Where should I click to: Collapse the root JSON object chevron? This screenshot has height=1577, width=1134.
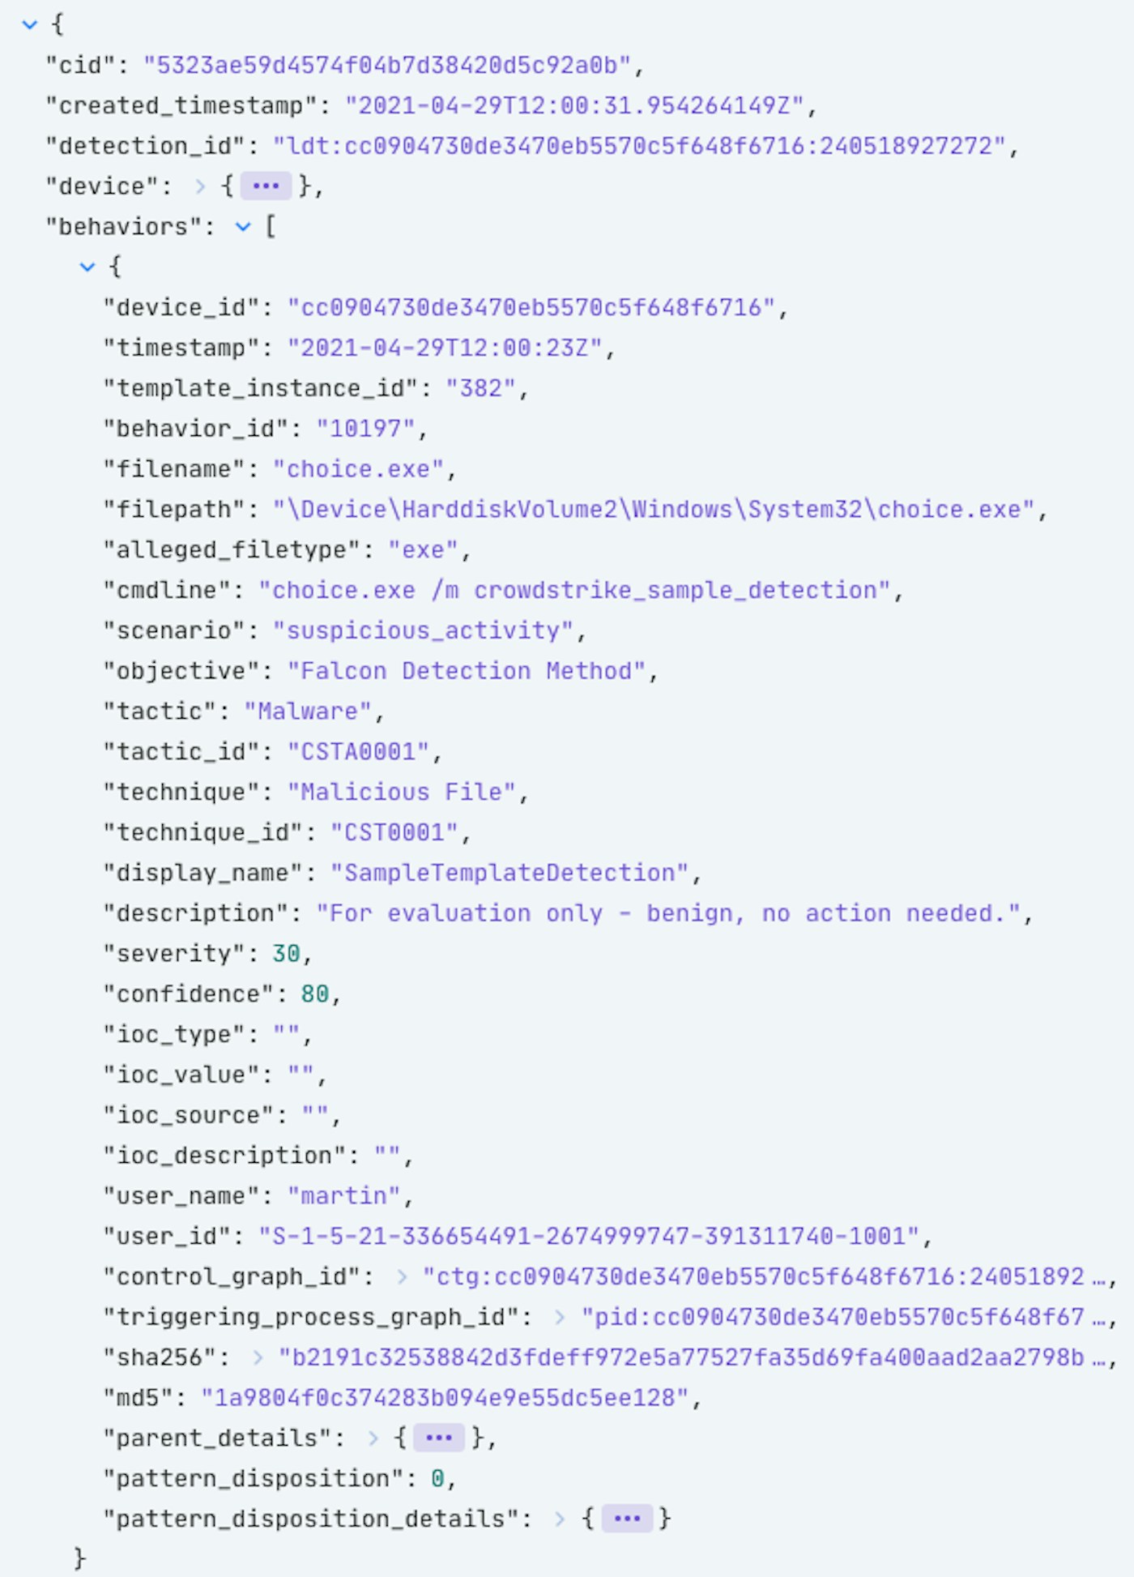pyautogui.click(x=30, y=24)
